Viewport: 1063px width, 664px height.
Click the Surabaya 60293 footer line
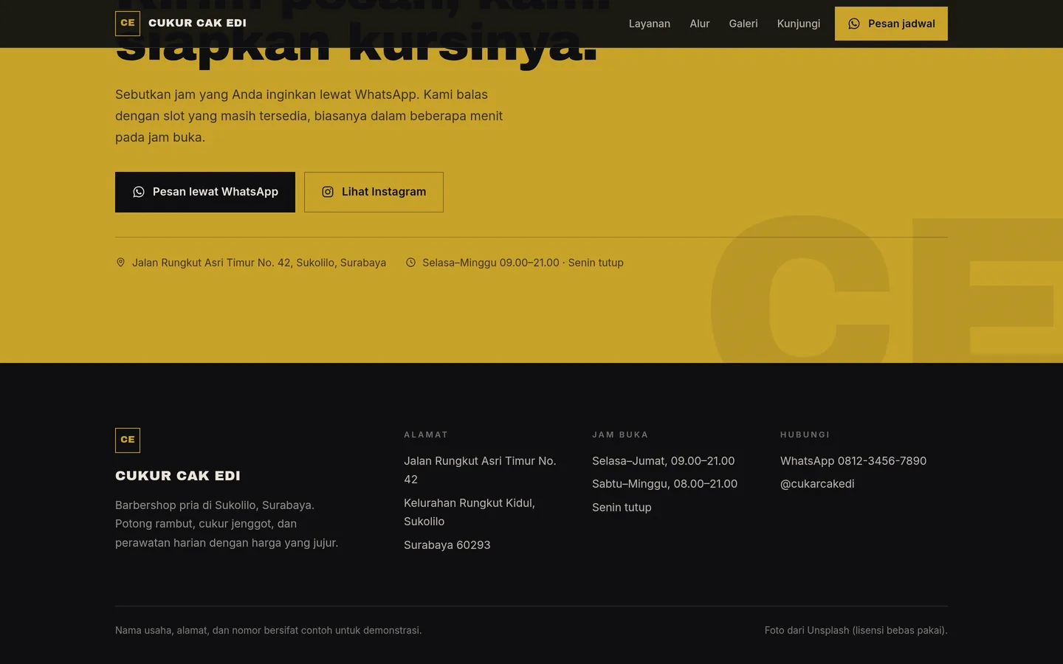[447, 545]
